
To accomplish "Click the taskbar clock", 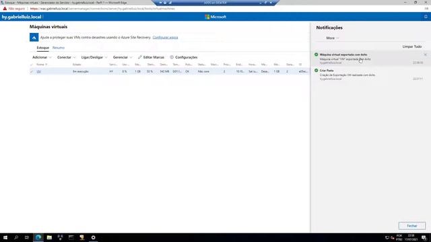I will [x=411, y=237].
